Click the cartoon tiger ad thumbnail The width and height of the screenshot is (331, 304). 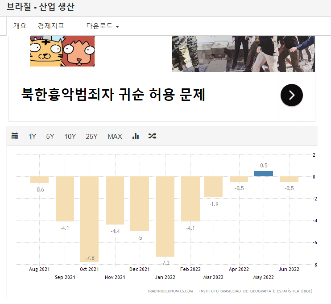(x=62, y=51)
